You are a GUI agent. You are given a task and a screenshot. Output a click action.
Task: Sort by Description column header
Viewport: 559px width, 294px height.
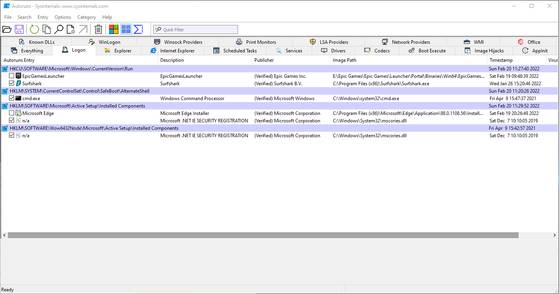tap(205, 60)
